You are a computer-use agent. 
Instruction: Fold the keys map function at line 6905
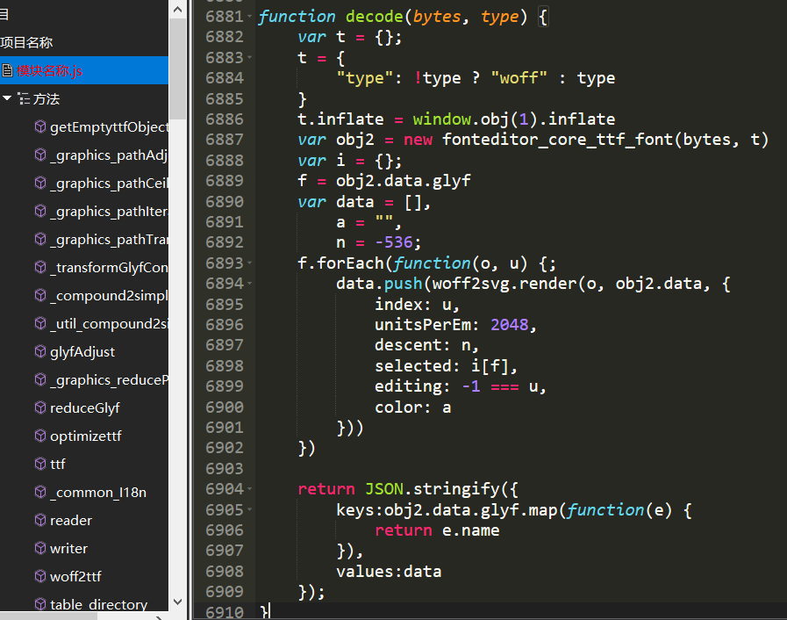(x=249, y=510)
